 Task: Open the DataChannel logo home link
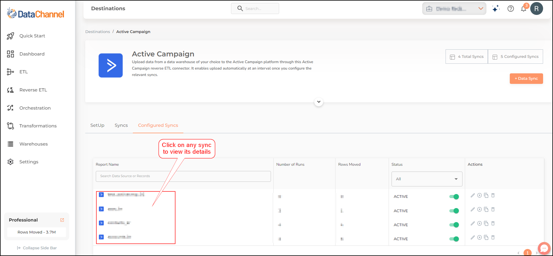35,13
